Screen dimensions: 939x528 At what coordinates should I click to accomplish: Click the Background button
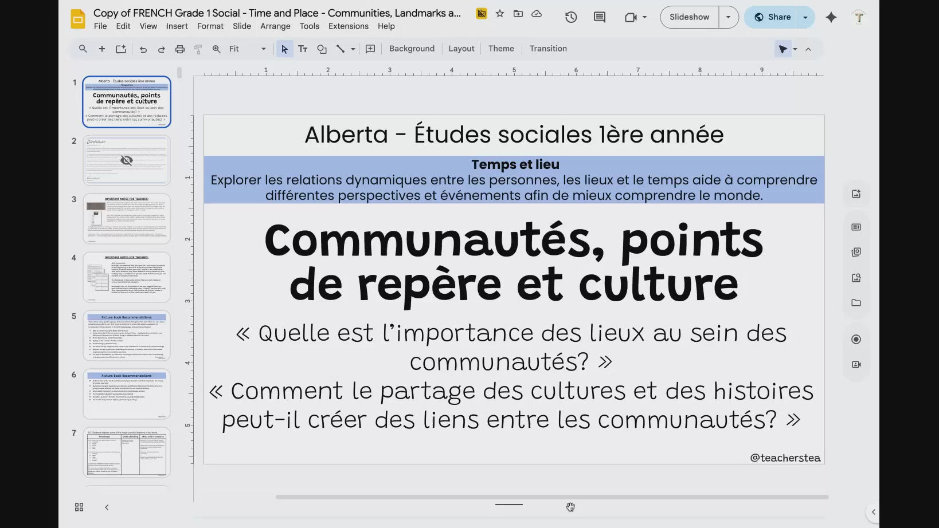tap(412, 49)
